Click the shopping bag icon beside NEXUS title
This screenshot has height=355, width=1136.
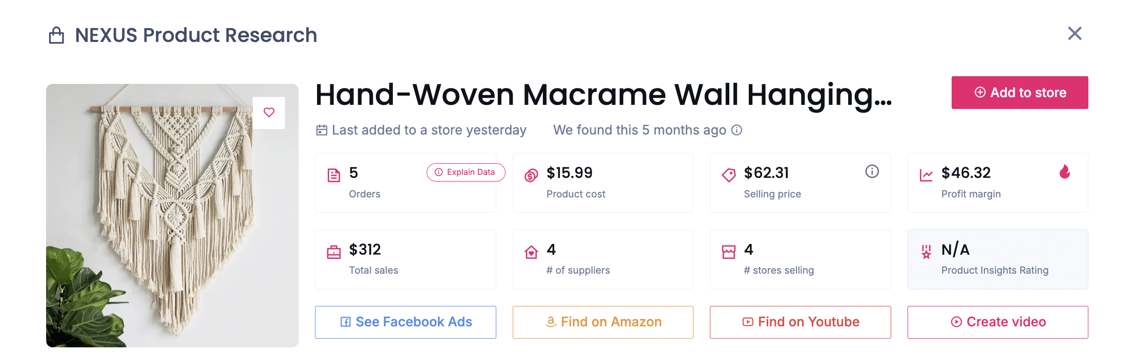pyautogui.click(x=56, y=35)
